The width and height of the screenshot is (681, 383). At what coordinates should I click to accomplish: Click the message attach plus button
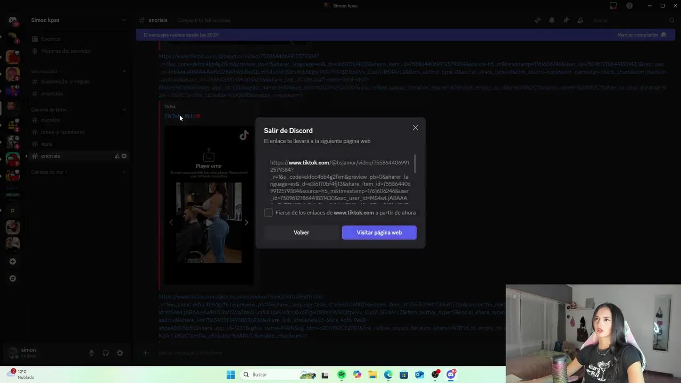coord(146,352)
